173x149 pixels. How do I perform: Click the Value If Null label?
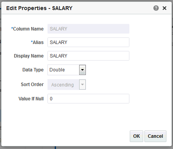(31, 99)
